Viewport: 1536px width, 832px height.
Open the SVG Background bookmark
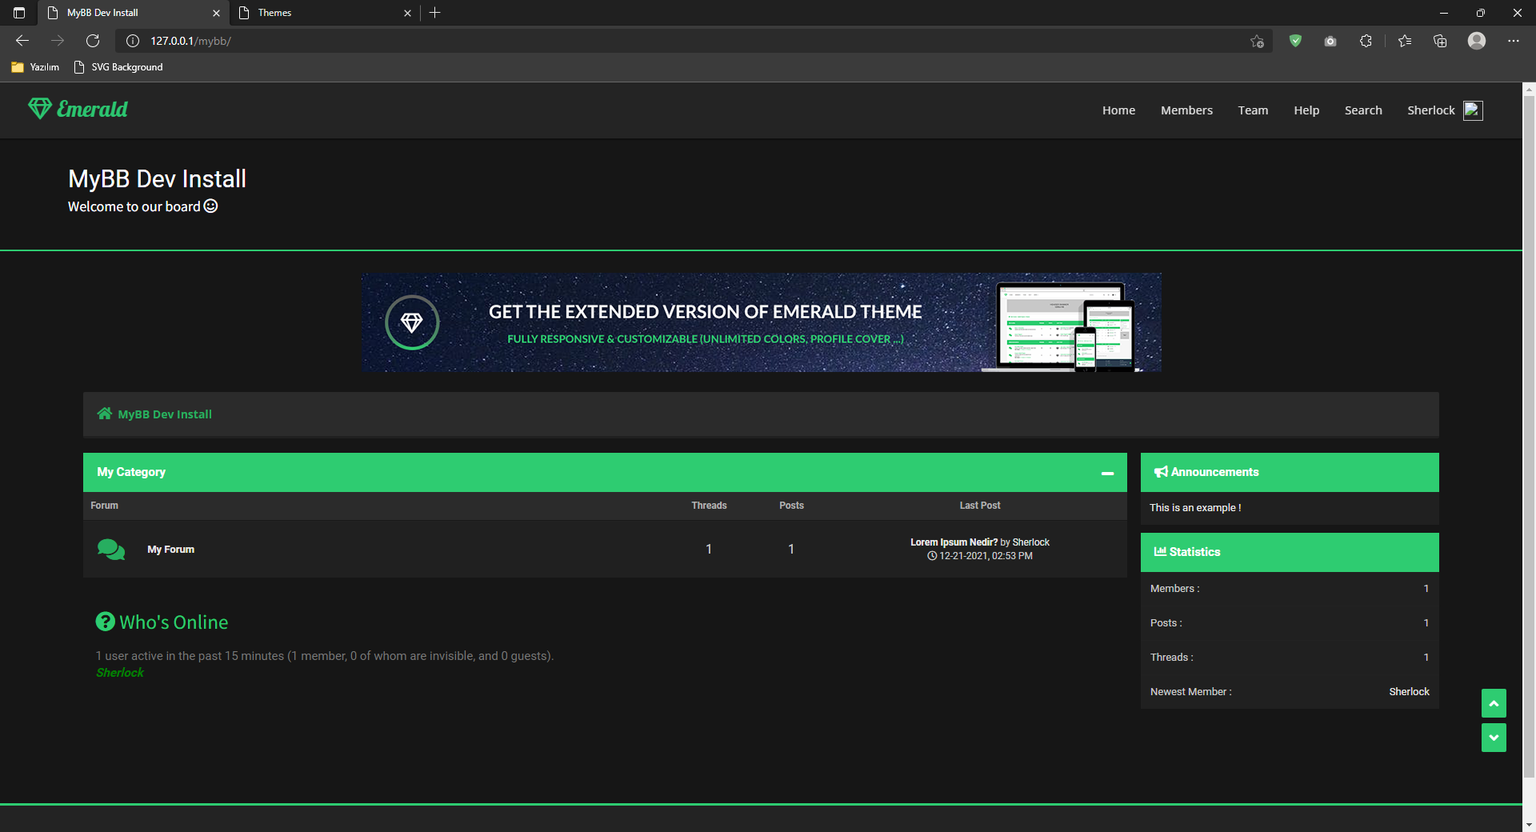point(118,67)
